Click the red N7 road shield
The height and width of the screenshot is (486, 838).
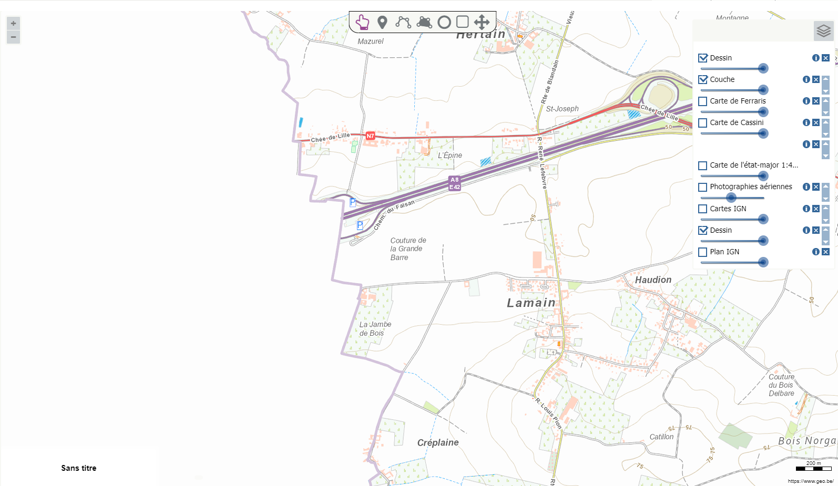pos(370,136)
